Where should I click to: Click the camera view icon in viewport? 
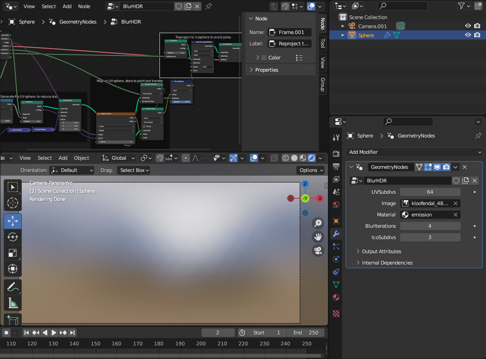click(x=318, y=250)
